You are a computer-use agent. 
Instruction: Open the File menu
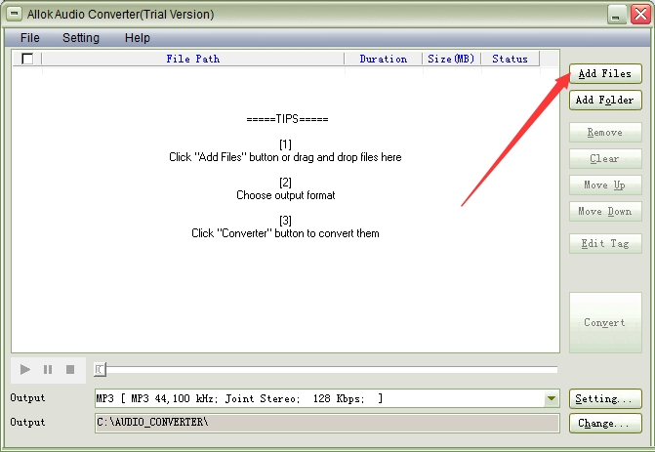pyautogui.click(x=29, y=38)
